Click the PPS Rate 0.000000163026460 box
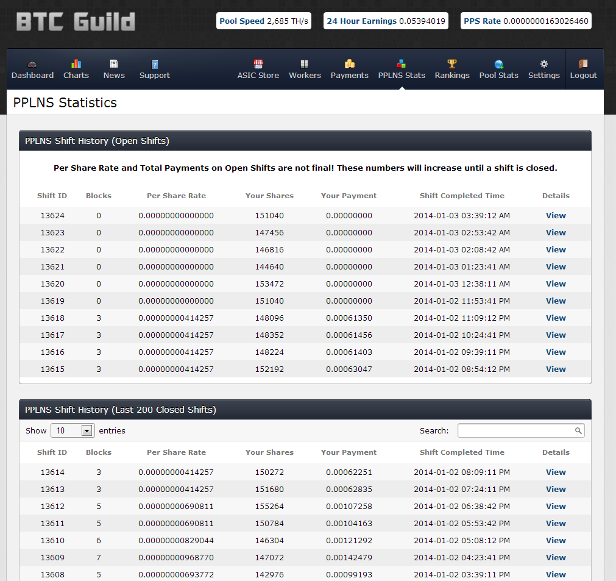The image size is (616, 581). tap(526, 21)
